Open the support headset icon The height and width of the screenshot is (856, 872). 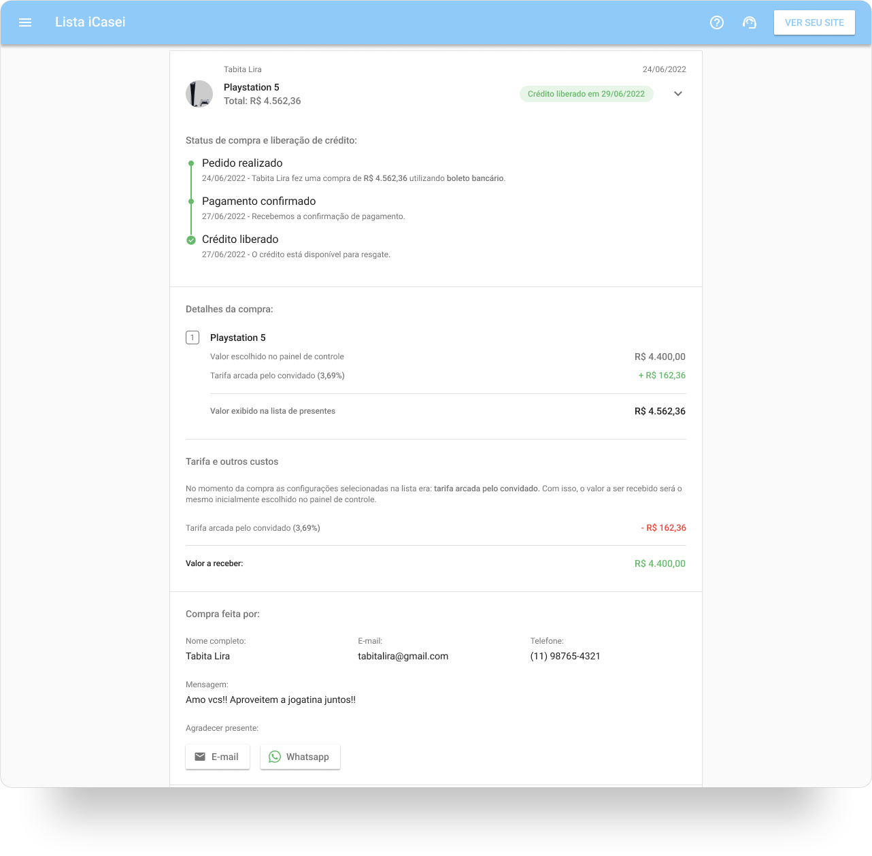[x=750, y=22]
